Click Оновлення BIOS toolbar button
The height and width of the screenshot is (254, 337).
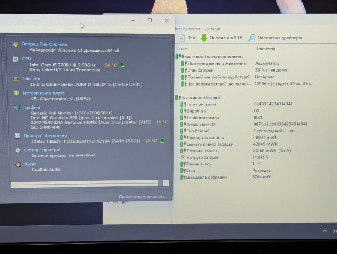pos(222,38)
